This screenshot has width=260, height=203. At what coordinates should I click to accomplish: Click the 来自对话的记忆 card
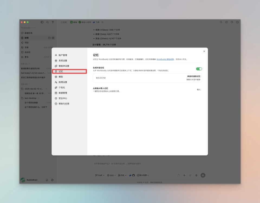(x=147, y=78)
